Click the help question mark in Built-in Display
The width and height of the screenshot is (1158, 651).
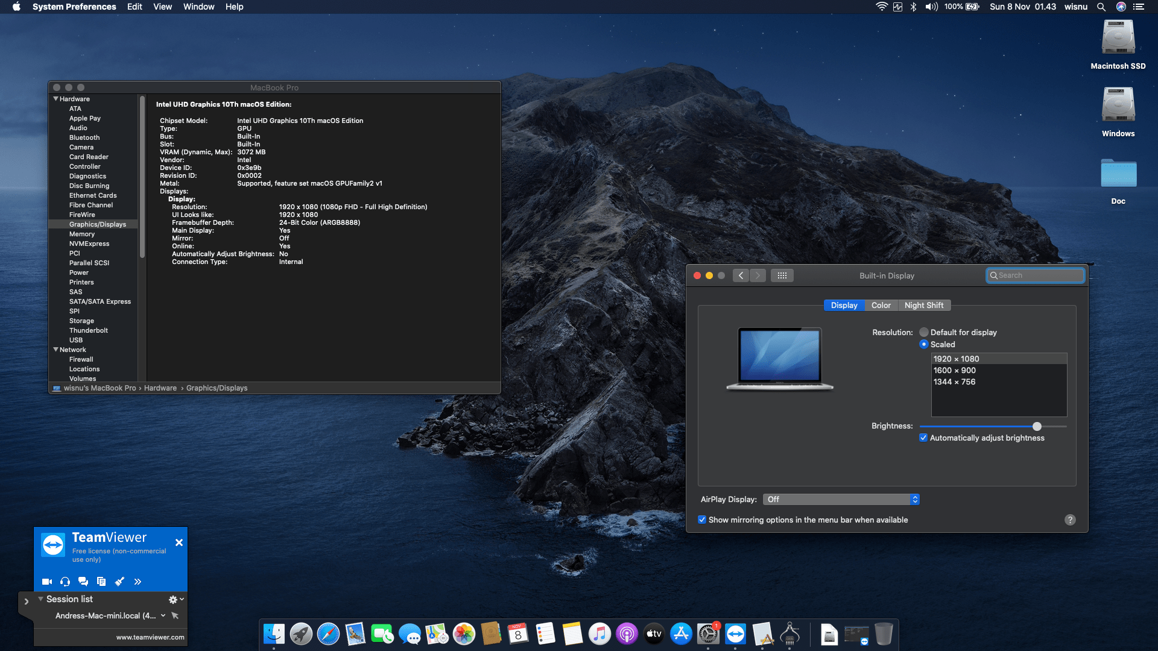(1071, 520)
